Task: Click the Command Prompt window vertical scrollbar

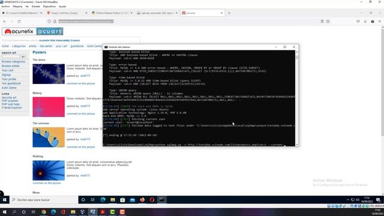Action: pos(297,98)
